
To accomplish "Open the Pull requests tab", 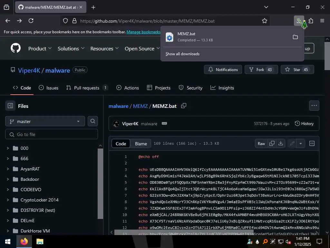I will click(87, 88).
